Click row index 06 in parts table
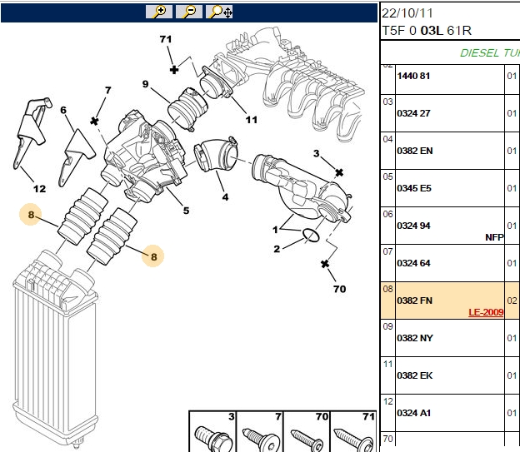Image resolution: width=520 pixels, height=452 pixels. pos(387,214)
